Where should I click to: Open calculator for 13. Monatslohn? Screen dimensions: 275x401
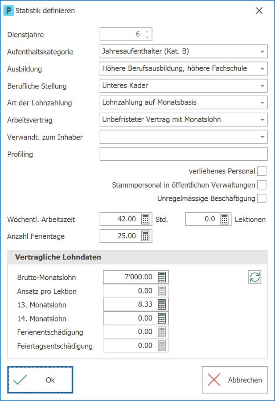[x=162, y=304]
